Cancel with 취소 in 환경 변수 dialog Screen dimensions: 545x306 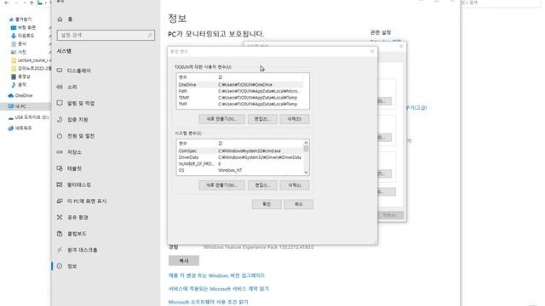[299, 204]
